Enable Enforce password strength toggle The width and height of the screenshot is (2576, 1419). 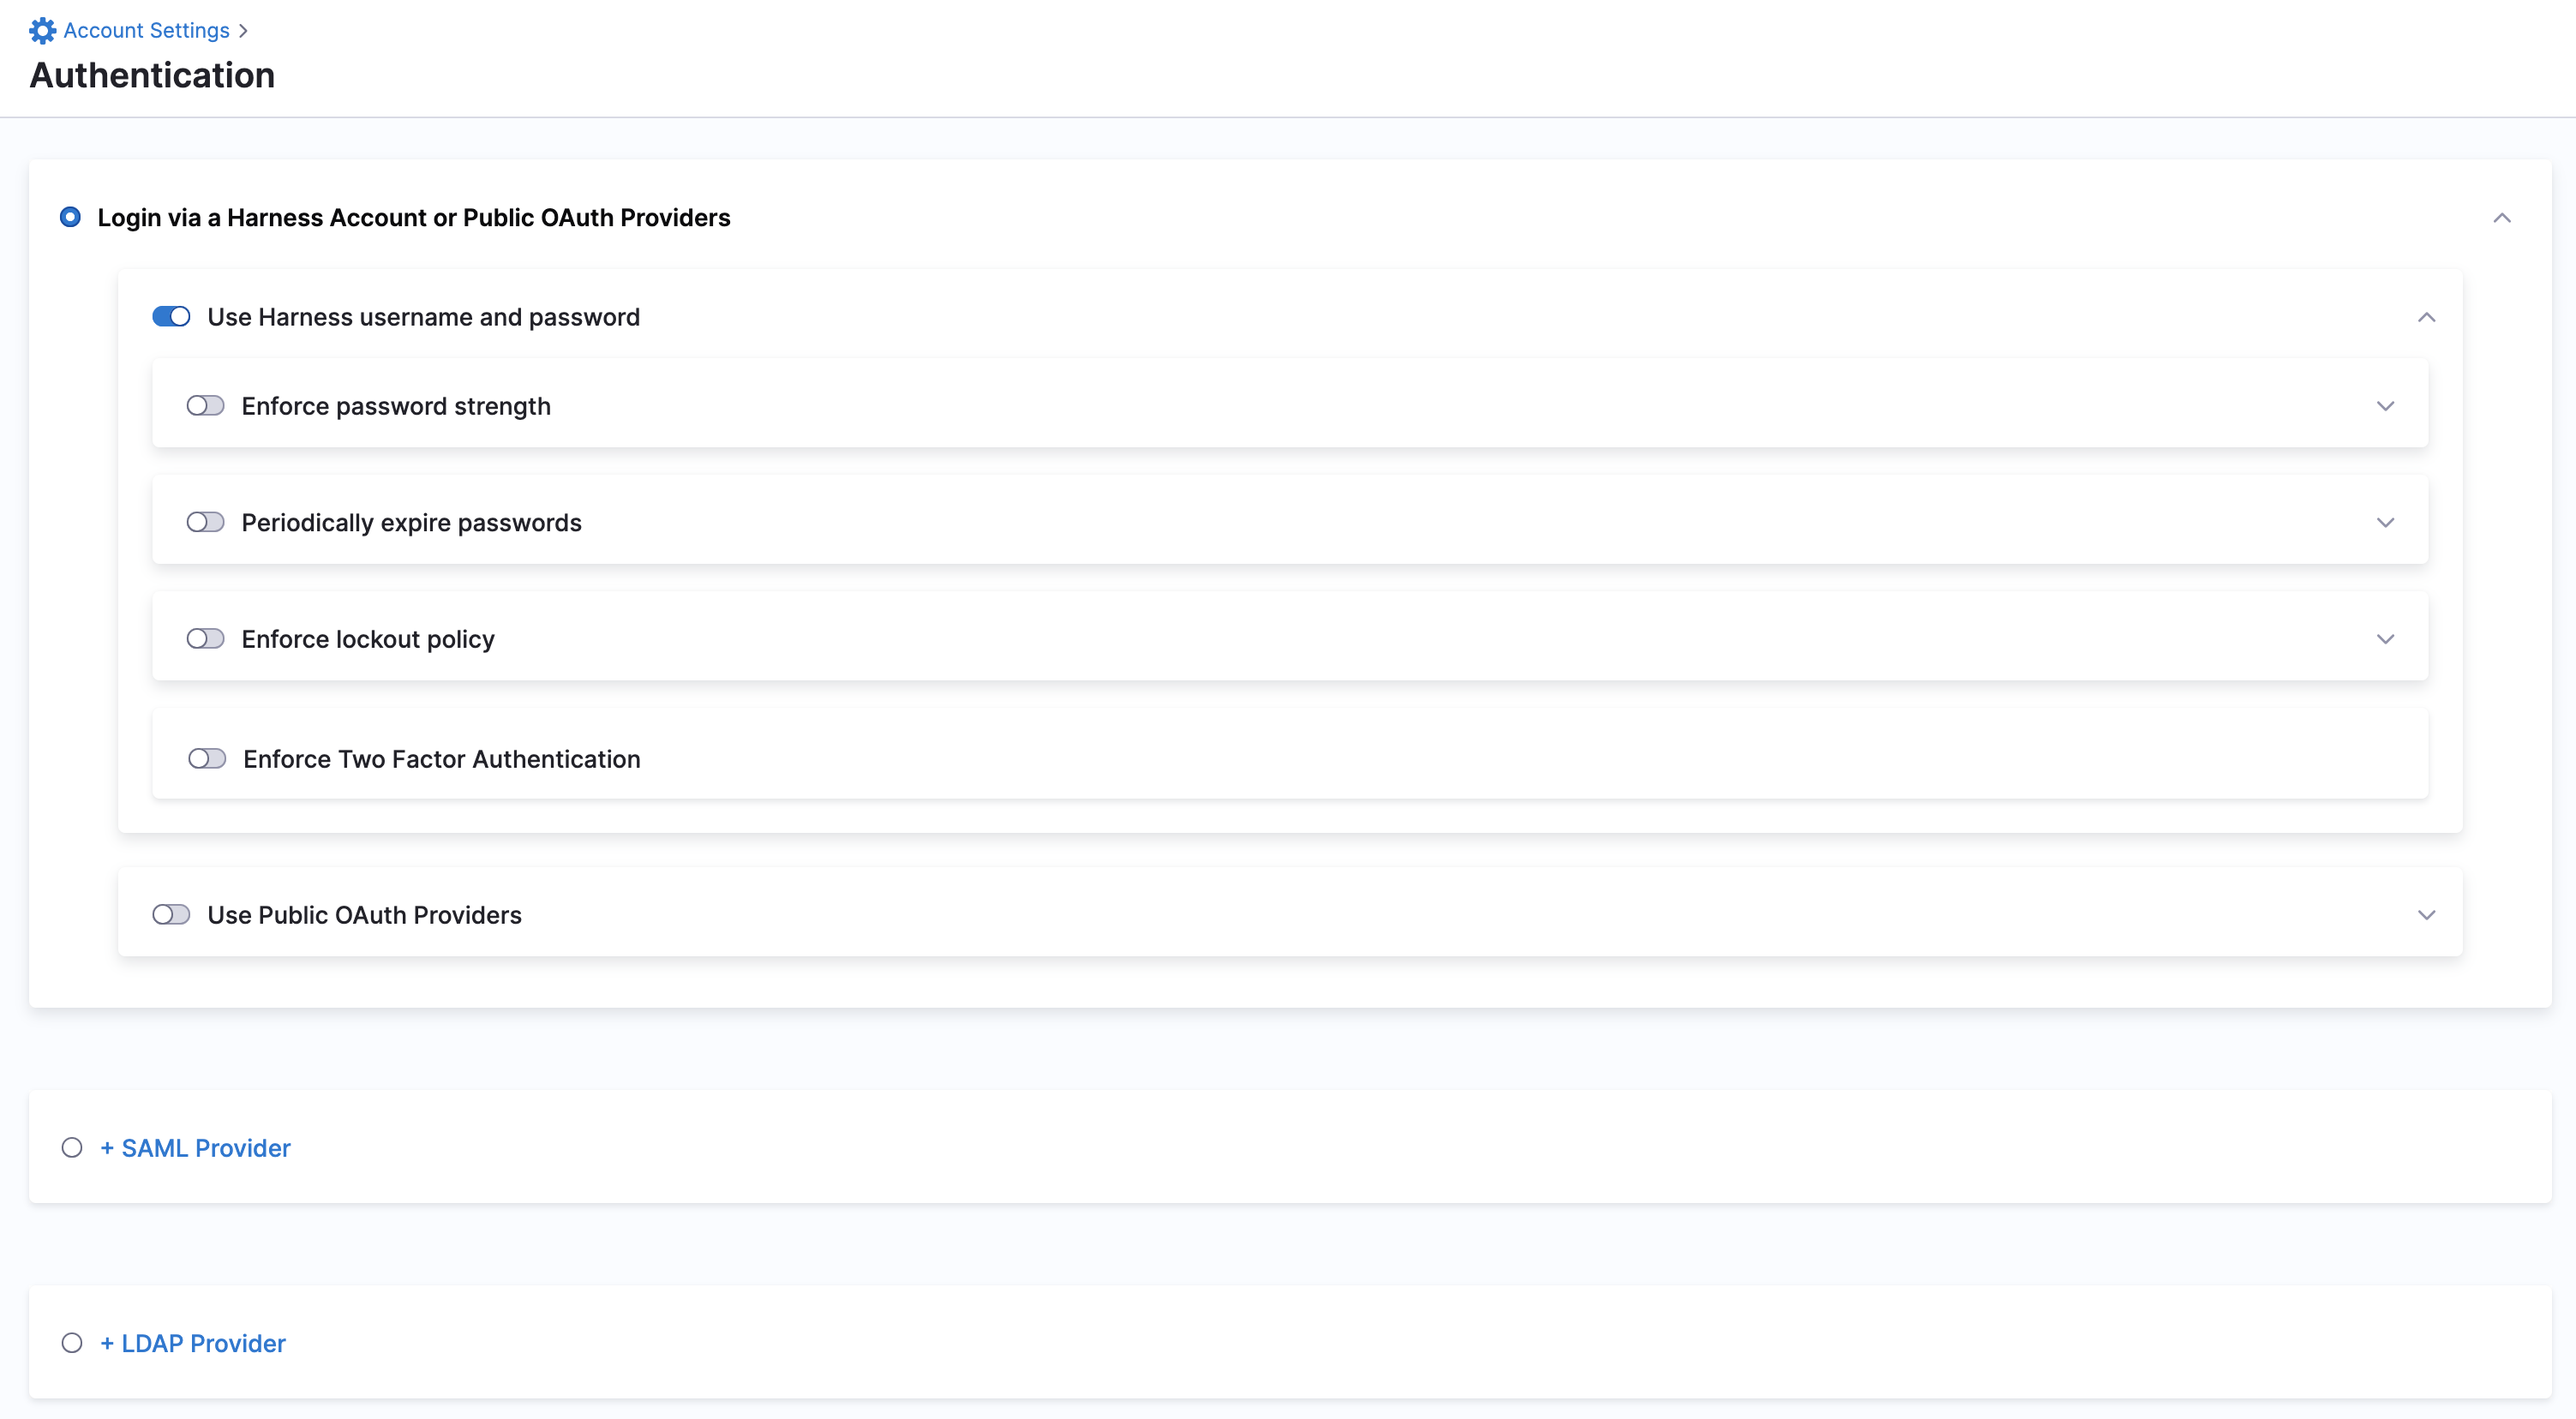click(x=205, y=406)
